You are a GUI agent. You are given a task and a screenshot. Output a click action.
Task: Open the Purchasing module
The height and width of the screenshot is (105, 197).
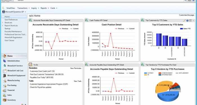pyautogui.click(x=12, y=85)
